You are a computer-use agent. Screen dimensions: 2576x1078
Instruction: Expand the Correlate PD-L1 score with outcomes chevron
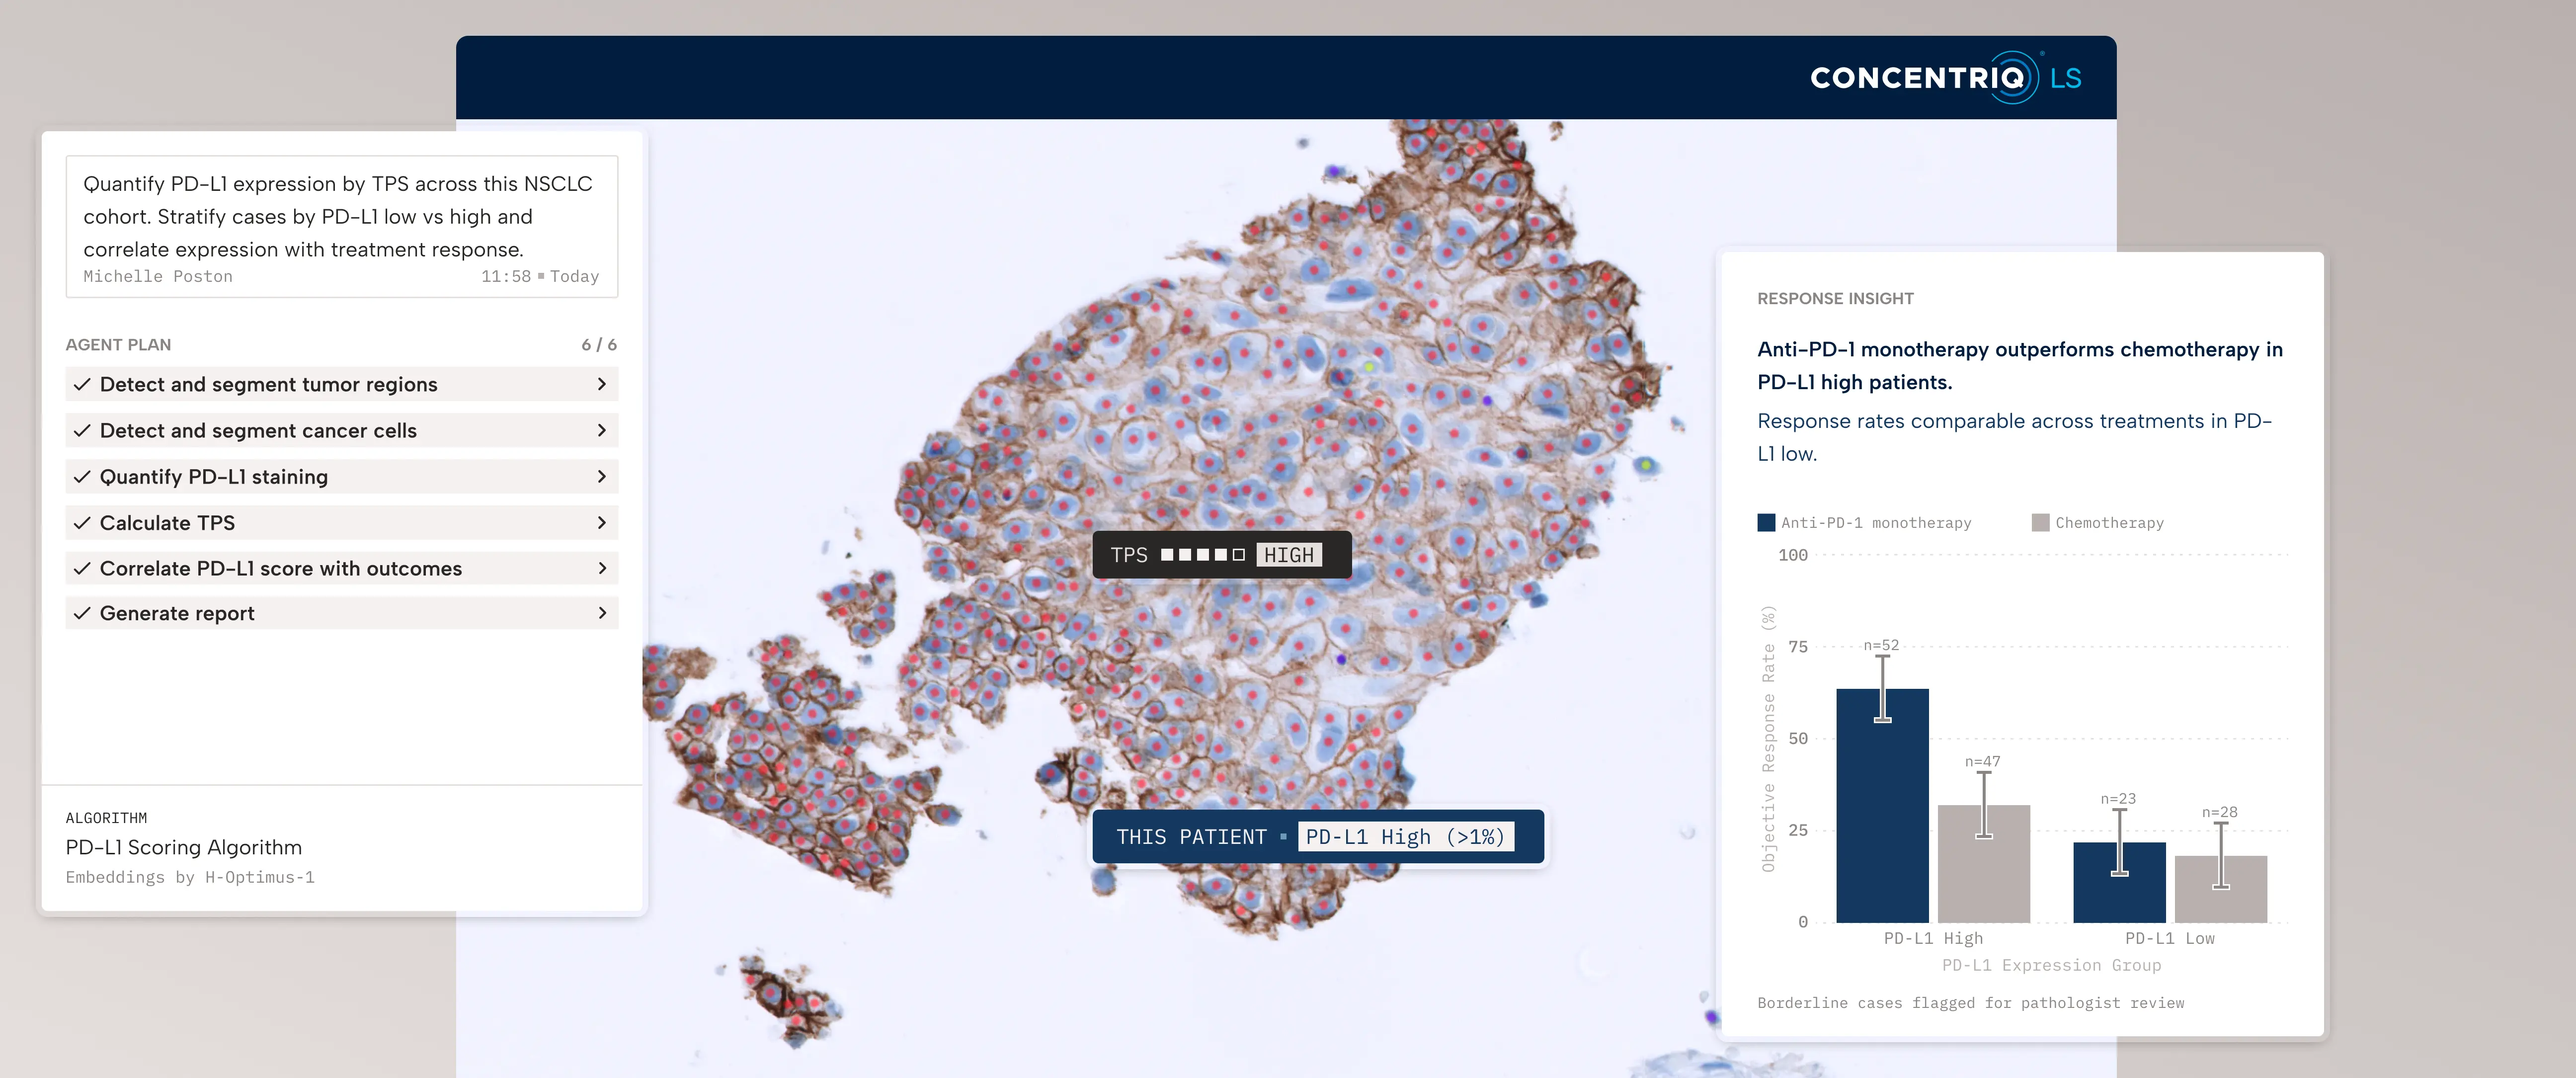(601, 568)
